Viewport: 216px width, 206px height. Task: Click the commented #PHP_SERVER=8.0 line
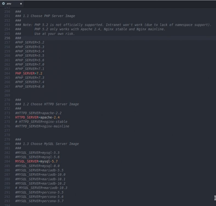[x=30, y=87]
